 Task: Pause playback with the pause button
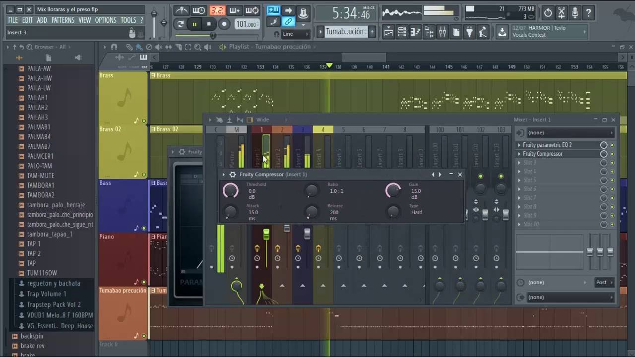tap(194, 24)
